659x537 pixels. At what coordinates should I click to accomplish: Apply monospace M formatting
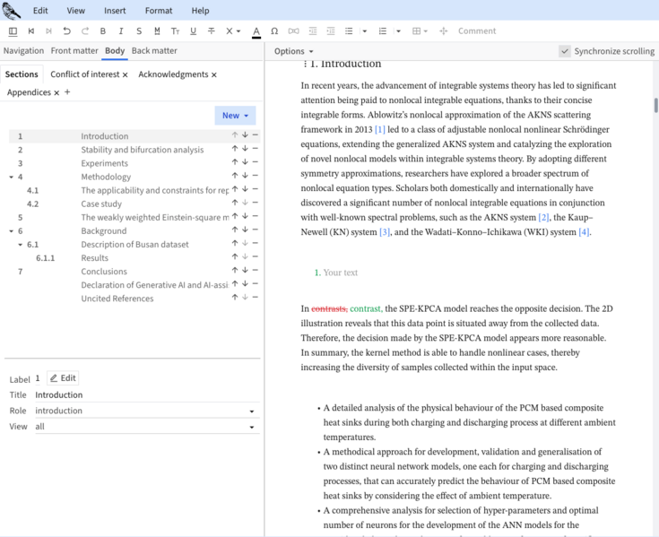157,31
